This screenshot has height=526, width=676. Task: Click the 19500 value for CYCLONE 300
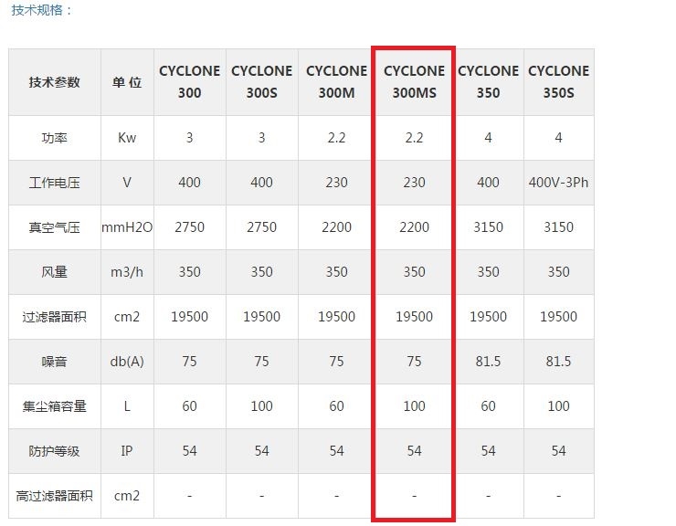(190, 317)
